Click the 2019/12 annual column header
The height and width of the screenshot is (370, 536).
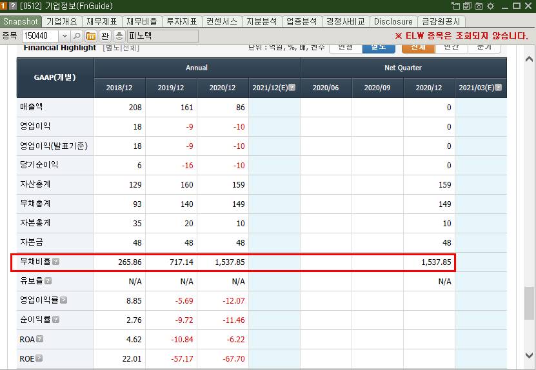(x=171, y=88)
